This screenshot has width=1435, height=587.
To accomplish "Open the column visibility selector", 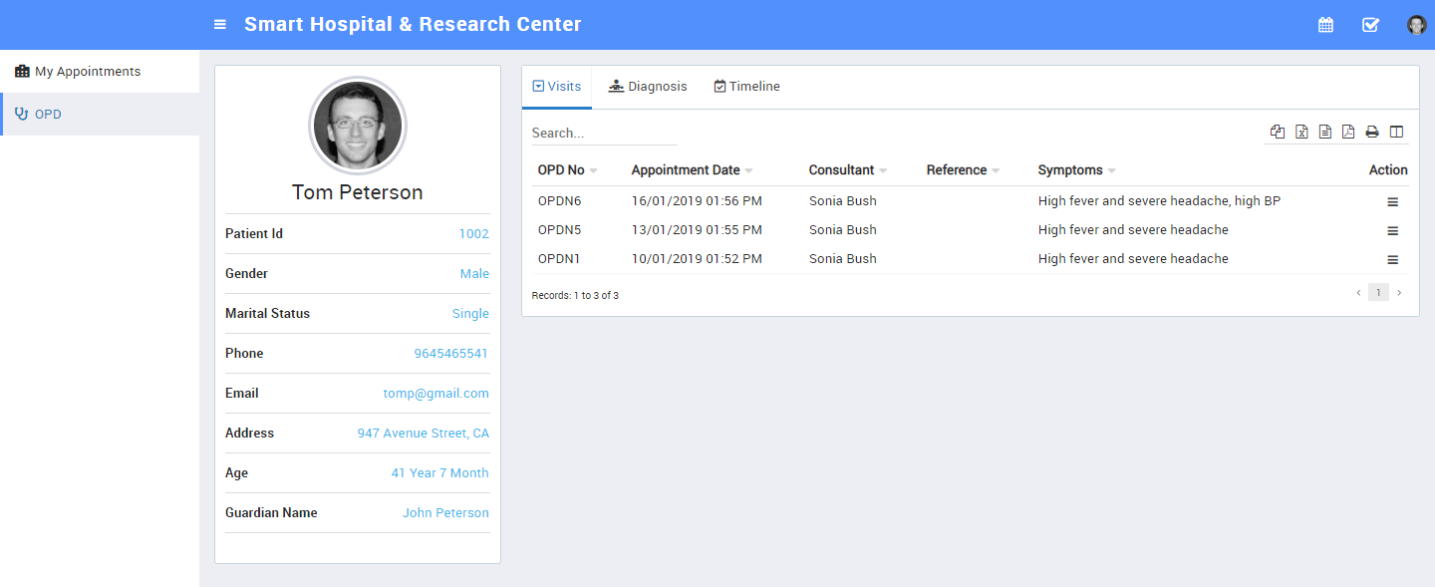I will [x=1396, y=132].
